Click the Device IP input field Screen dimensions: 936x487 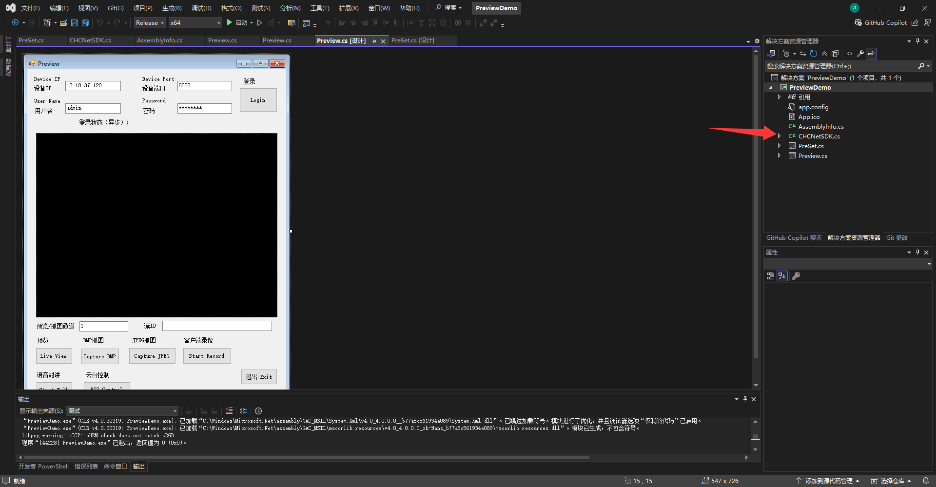pyautogui.click(x=93, y=86)
